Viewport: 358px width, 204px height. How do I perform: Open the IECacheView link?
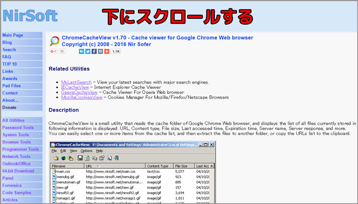(74, 87)
